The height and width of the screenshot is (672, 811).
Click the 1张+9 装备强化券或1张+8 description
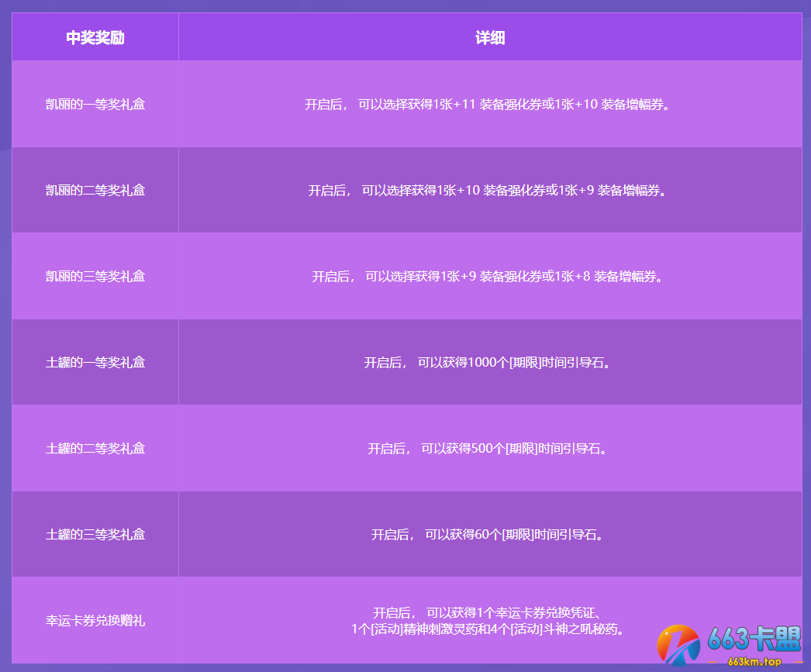pyautogui.click(x=487, y=277)
